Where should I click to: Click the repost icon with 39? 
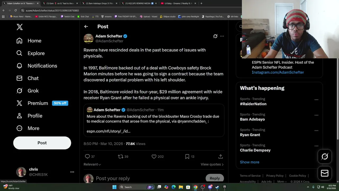tap(121, 157)
